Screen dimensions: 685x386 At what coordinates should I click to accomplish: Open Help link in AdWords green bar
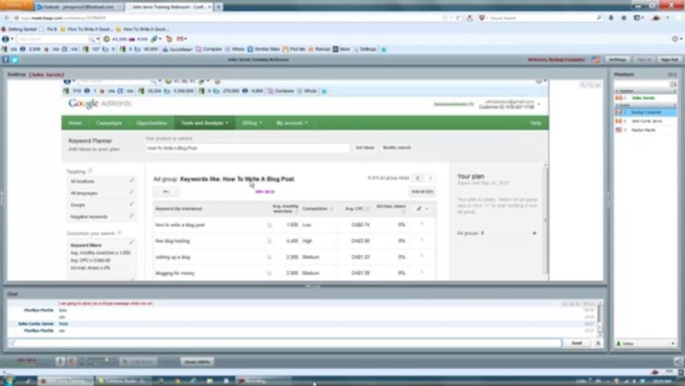pyautogui.click(x=535, y=123)
